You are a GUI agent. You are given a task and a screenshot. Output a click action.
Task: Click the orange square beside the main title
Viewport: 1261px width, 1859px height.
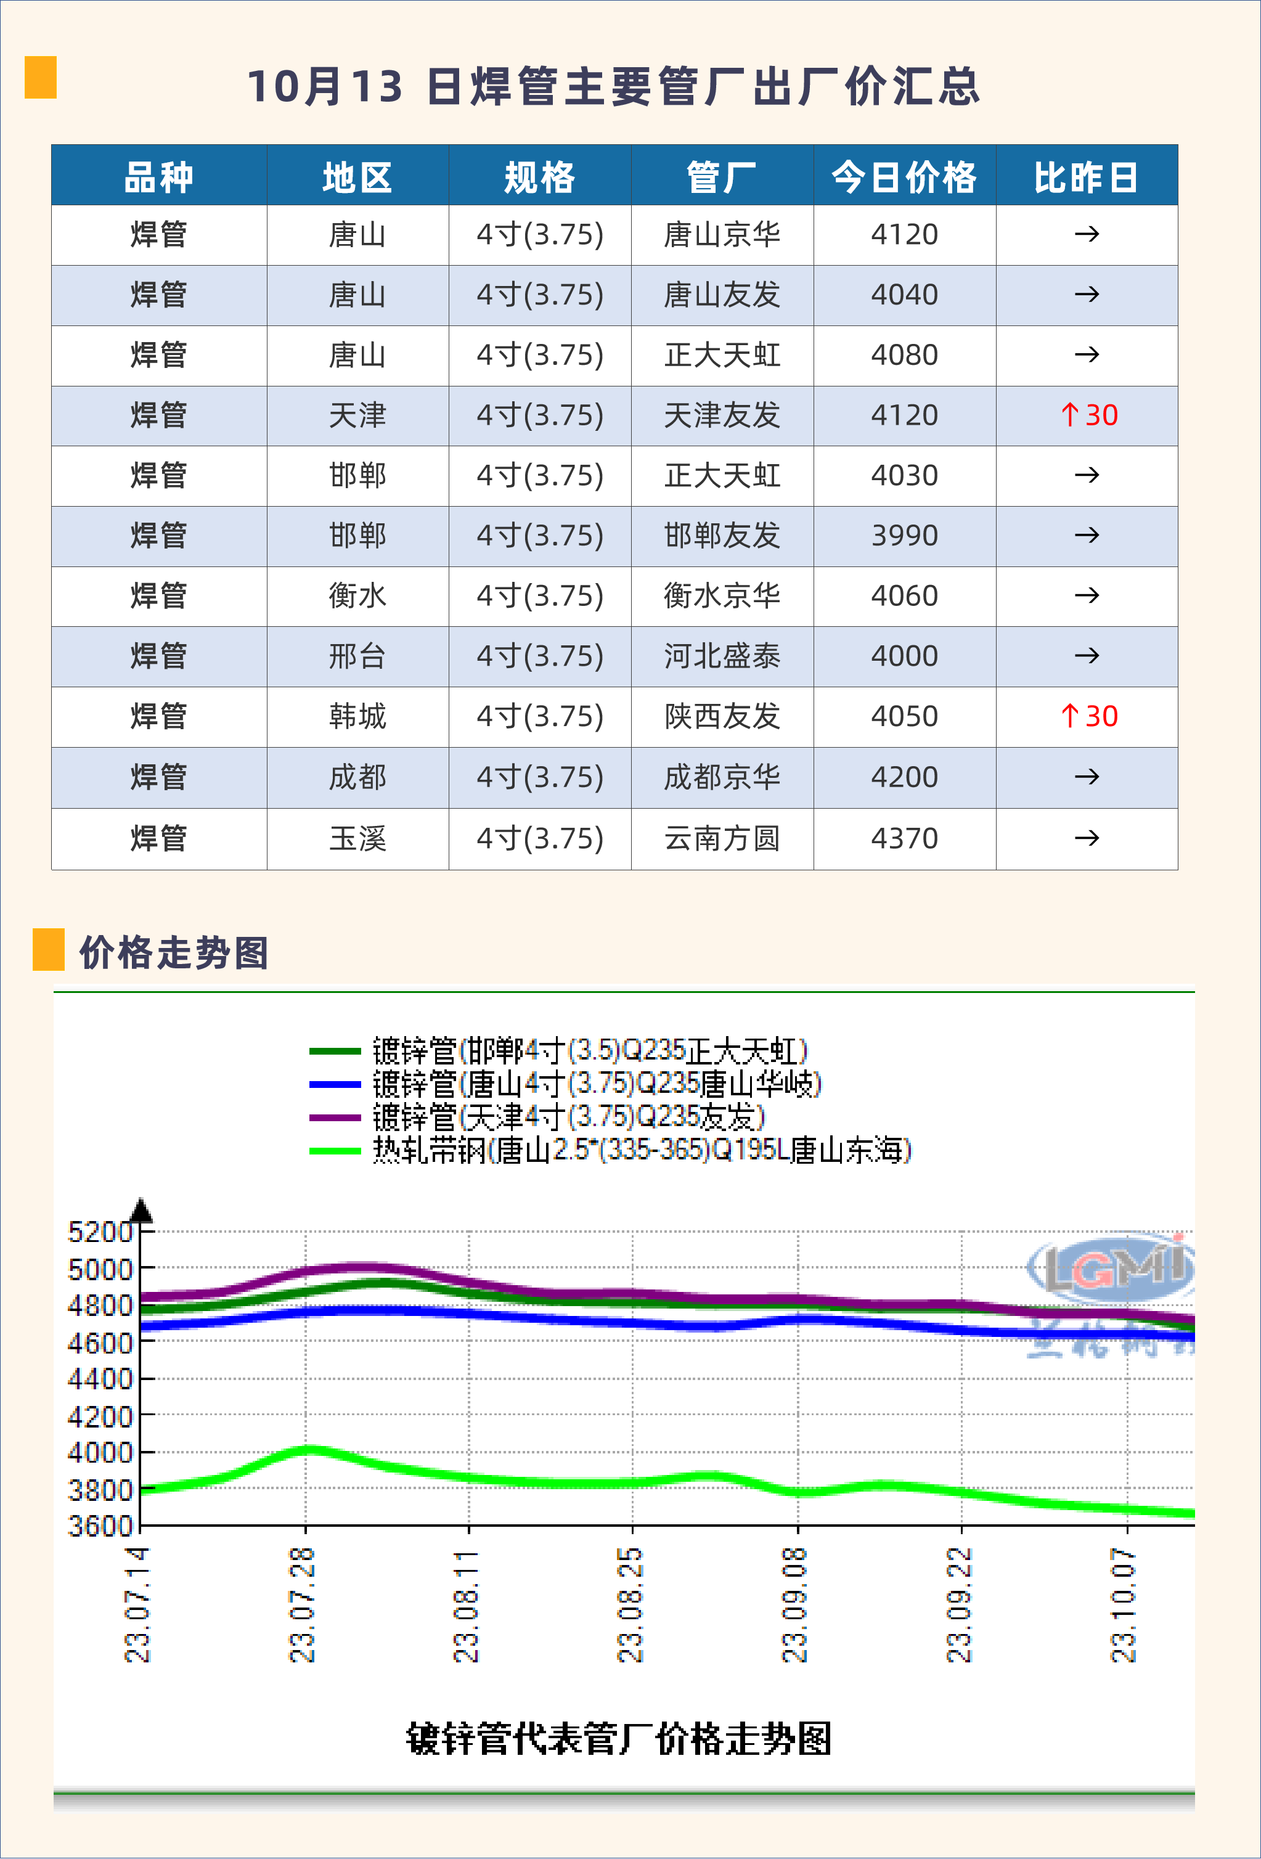tap(40, 78)
